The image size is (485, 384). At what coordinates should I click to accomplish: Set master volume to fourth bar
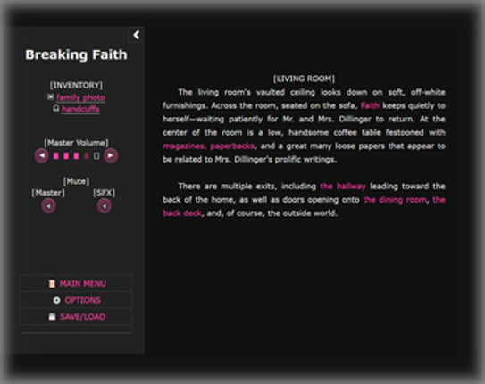pos(87,155)
